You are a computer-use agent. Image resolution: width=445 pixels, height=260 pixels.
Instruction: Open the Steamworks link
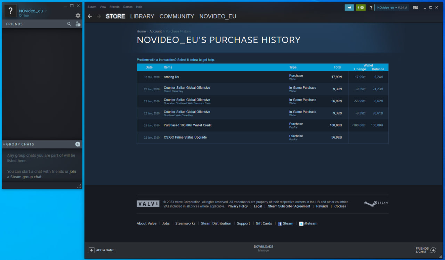(x=185, y=223)
